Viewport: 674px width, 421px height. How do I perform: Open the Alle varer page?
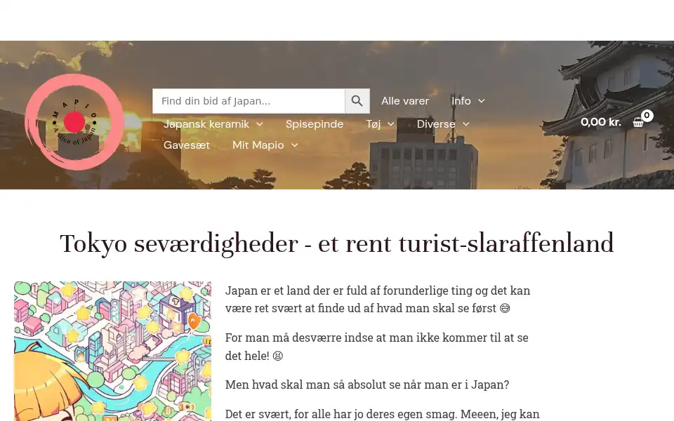[x=405, y=101]
